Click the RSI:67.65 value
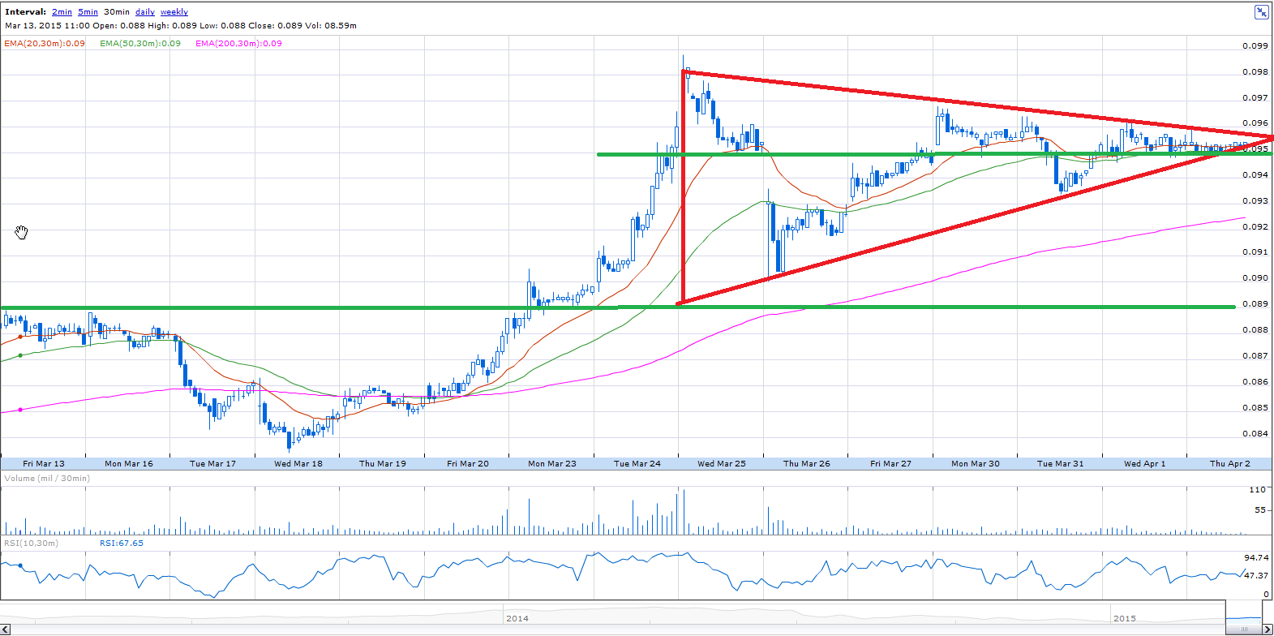The height and width of the screenshot is (636, 1274). pos(122,544)
